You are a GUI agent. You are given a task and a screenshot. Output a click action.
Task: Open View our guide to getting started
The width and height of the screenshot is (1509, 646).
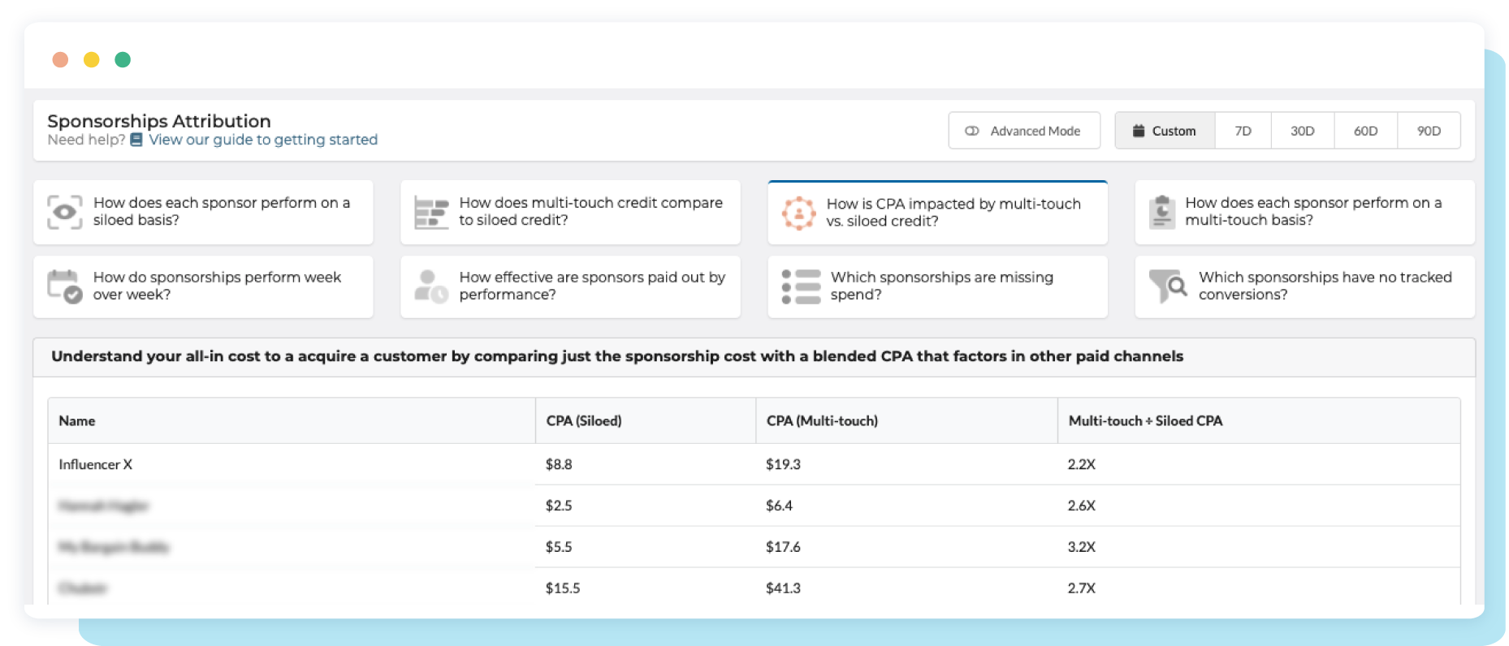[x=263, y=140]
